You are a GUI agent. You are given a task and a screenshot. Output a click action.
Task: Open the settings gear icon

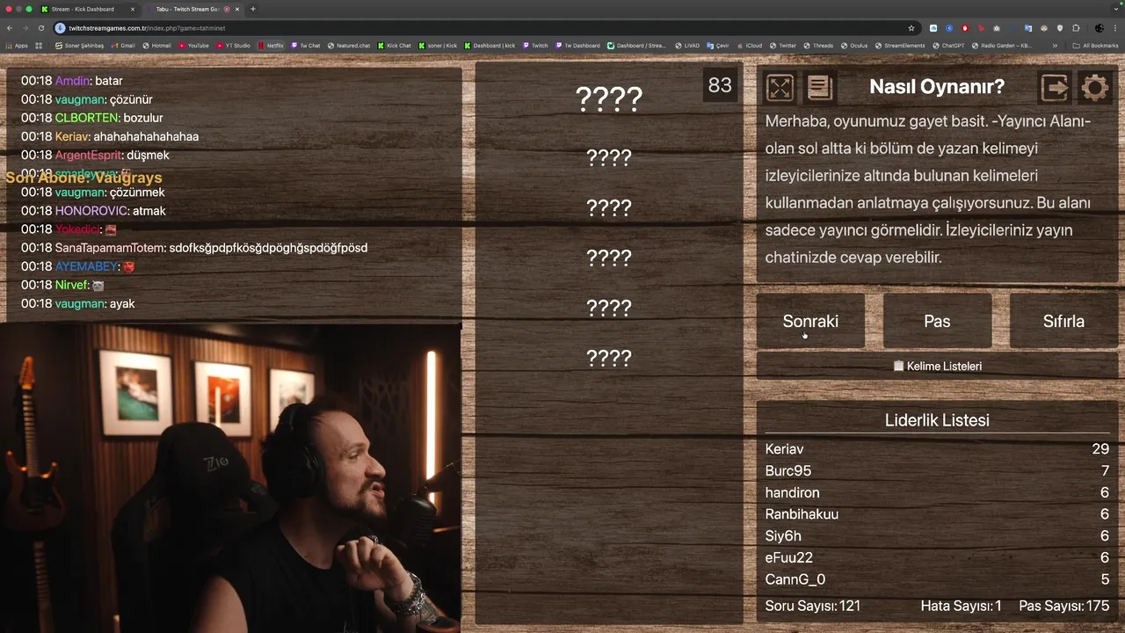point(1094,87)
